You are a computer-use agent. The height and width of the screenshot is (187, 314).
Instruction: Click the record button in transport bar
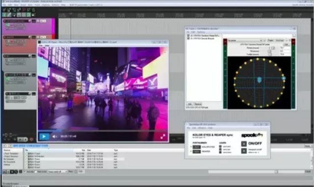(31, 139)
